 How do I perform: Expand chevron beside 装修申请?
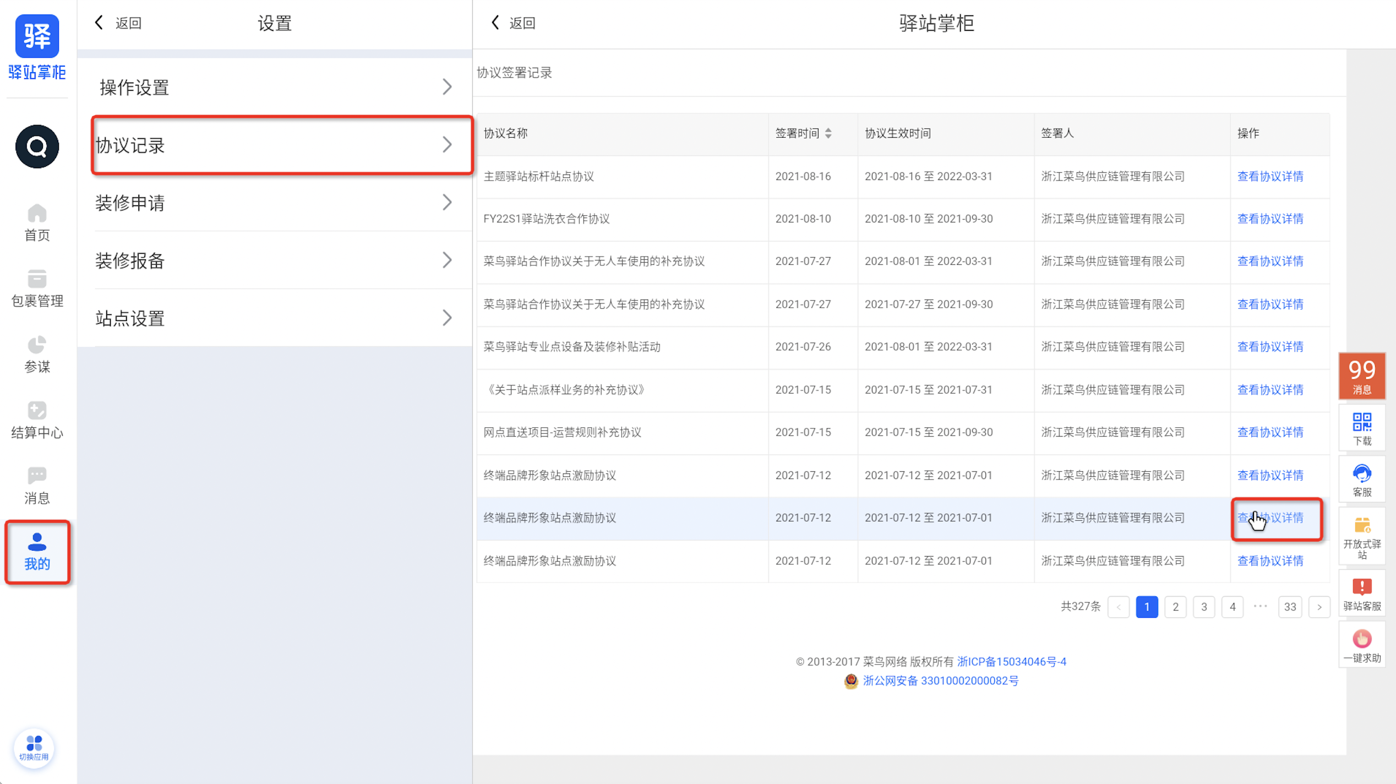[x=447, y=203]
